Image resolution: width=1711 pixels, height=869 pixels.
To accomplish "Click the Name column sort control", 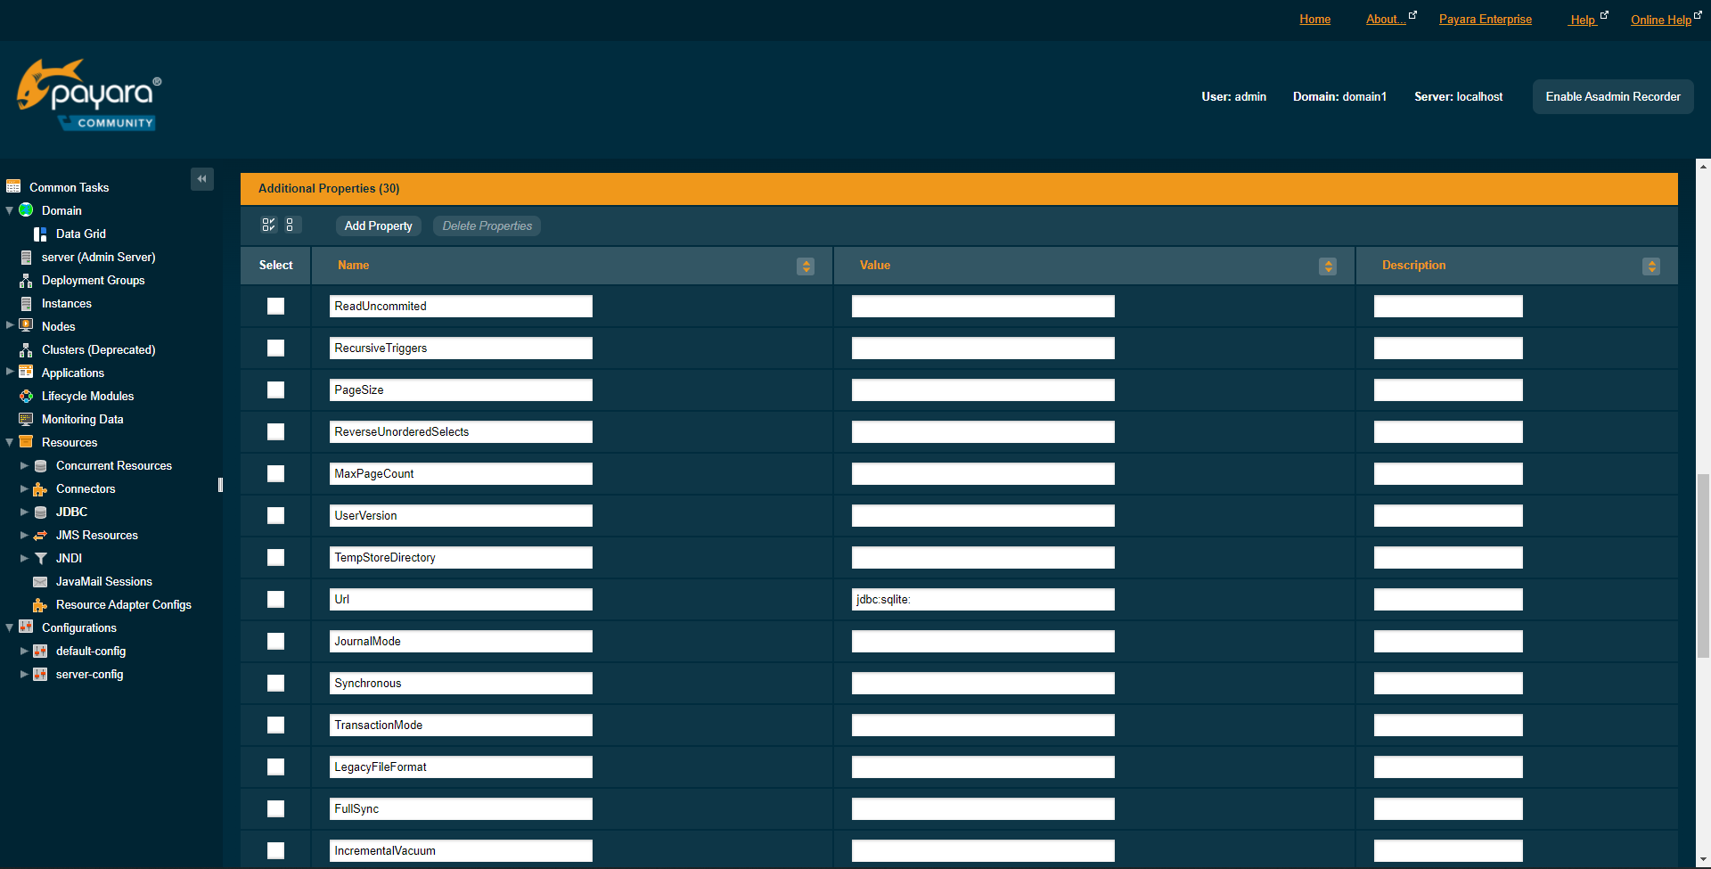I will click(x=806, y=266).
